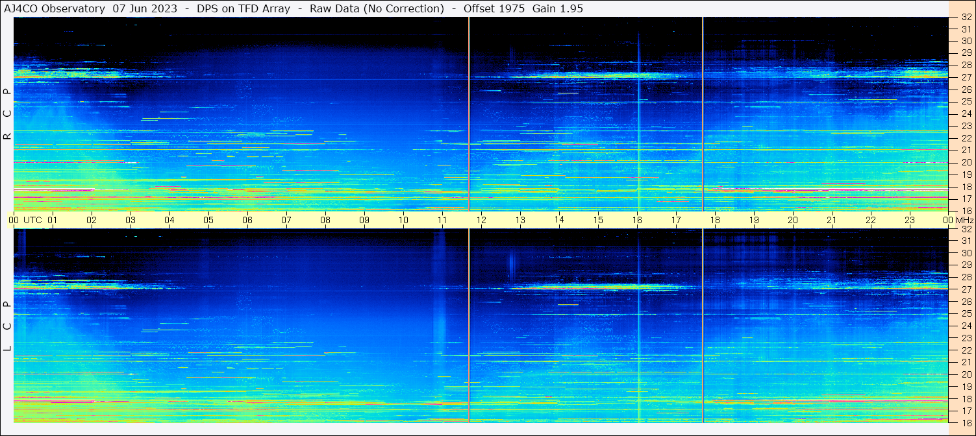Click the 09 hour label on time axis
Viewport: 976px width, 436px height.
click(x=364, y=220)
